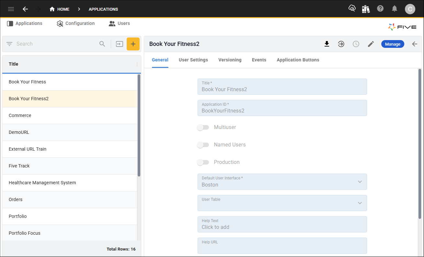Image resolution: width=424 pixels, height=257 pixels.
Task: Click the Total Rows: 16 label
Action: (121, 249)
